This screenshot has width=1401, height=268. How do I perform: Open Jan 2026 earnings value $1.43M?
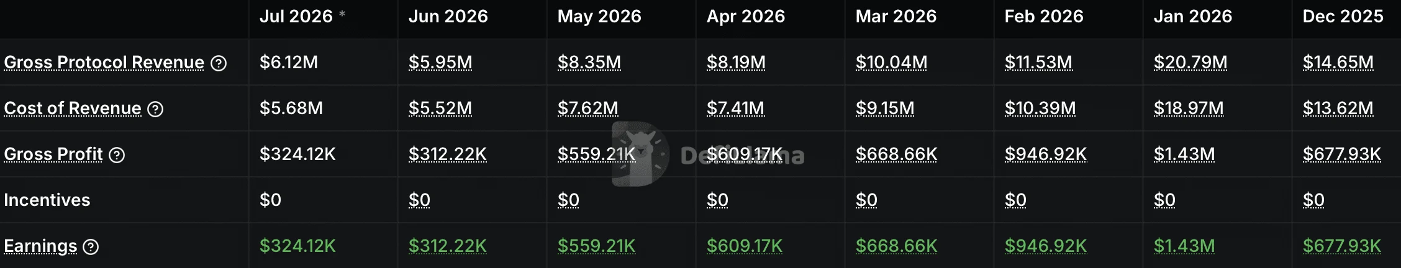pyautogui.click(x=1184, y=246)
